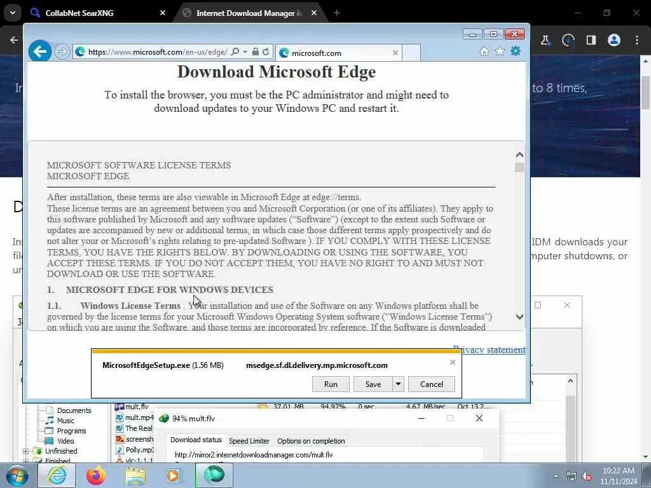Close the CollabNet SearXNG tab

pos(163,13)
